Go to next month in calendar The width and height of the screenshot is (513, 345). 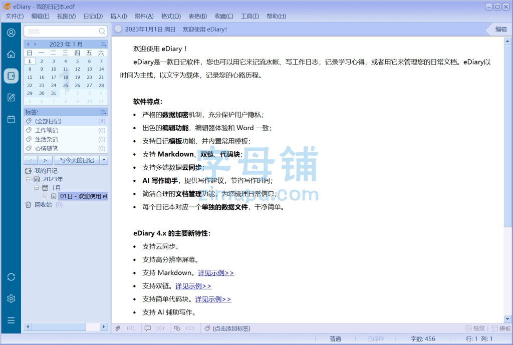(x=36, y=44)
